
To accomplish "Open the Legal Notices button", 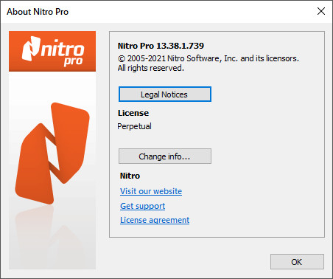I will [x=165, y=94].
